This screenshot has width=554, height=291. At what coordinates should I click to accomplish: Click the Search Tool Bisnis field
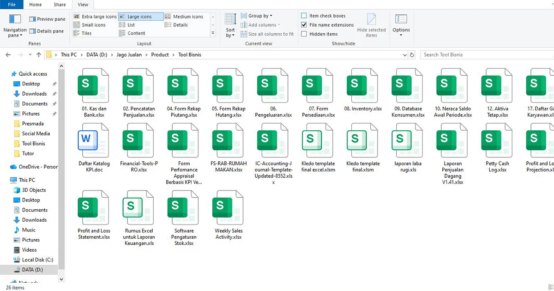coord(487,55)
